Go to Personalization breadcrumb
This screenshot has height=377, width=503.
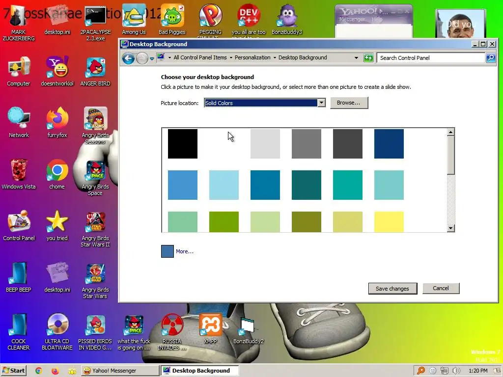[x=252, y=58]
